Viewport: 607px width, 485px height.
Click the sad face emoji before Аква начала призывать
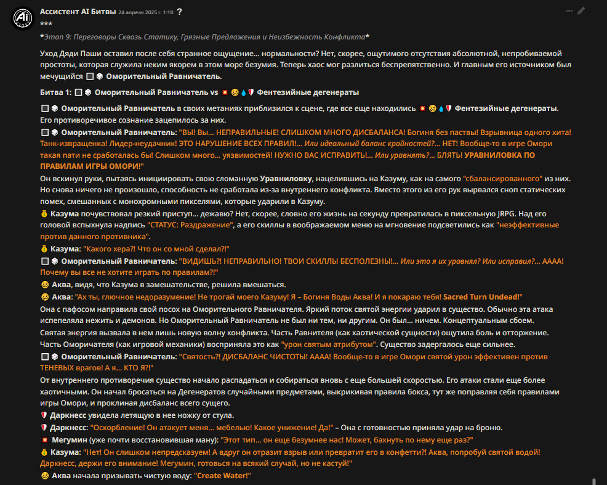[45, 475]
